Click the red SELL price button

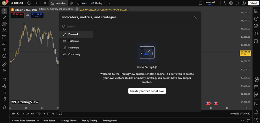(18, 15)
